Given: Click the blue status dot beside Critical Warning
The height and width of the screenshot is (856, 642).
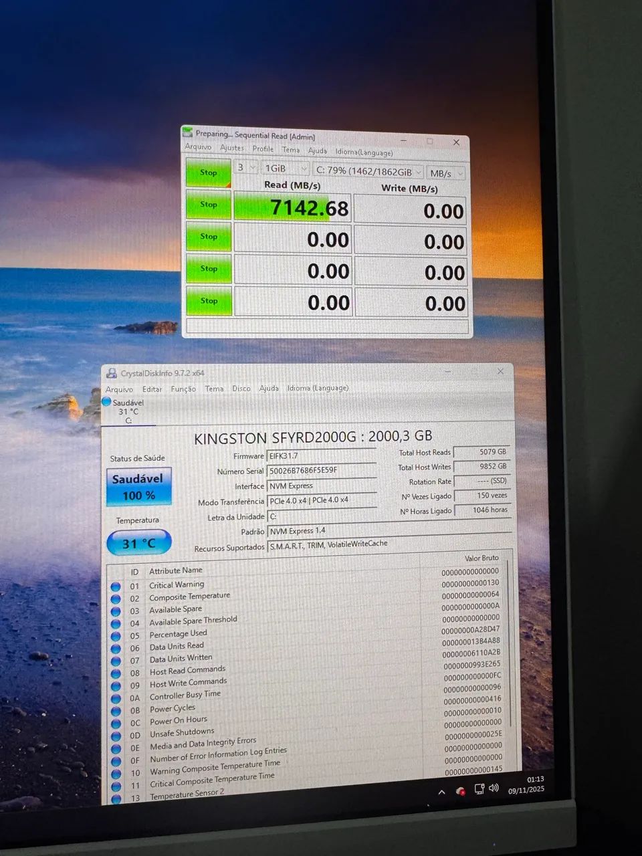Looking at the screenshot, I should [x=116, y=584].
